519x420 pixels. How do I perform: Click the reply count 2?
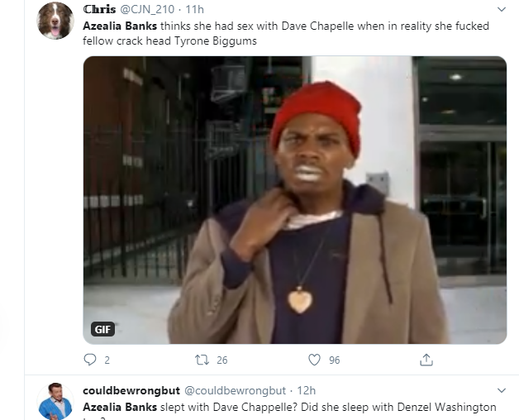107,360
